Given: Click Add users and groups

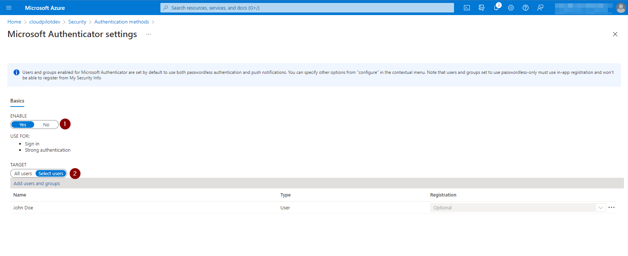Looking at the screenshot, I should [x=37, y=184].
